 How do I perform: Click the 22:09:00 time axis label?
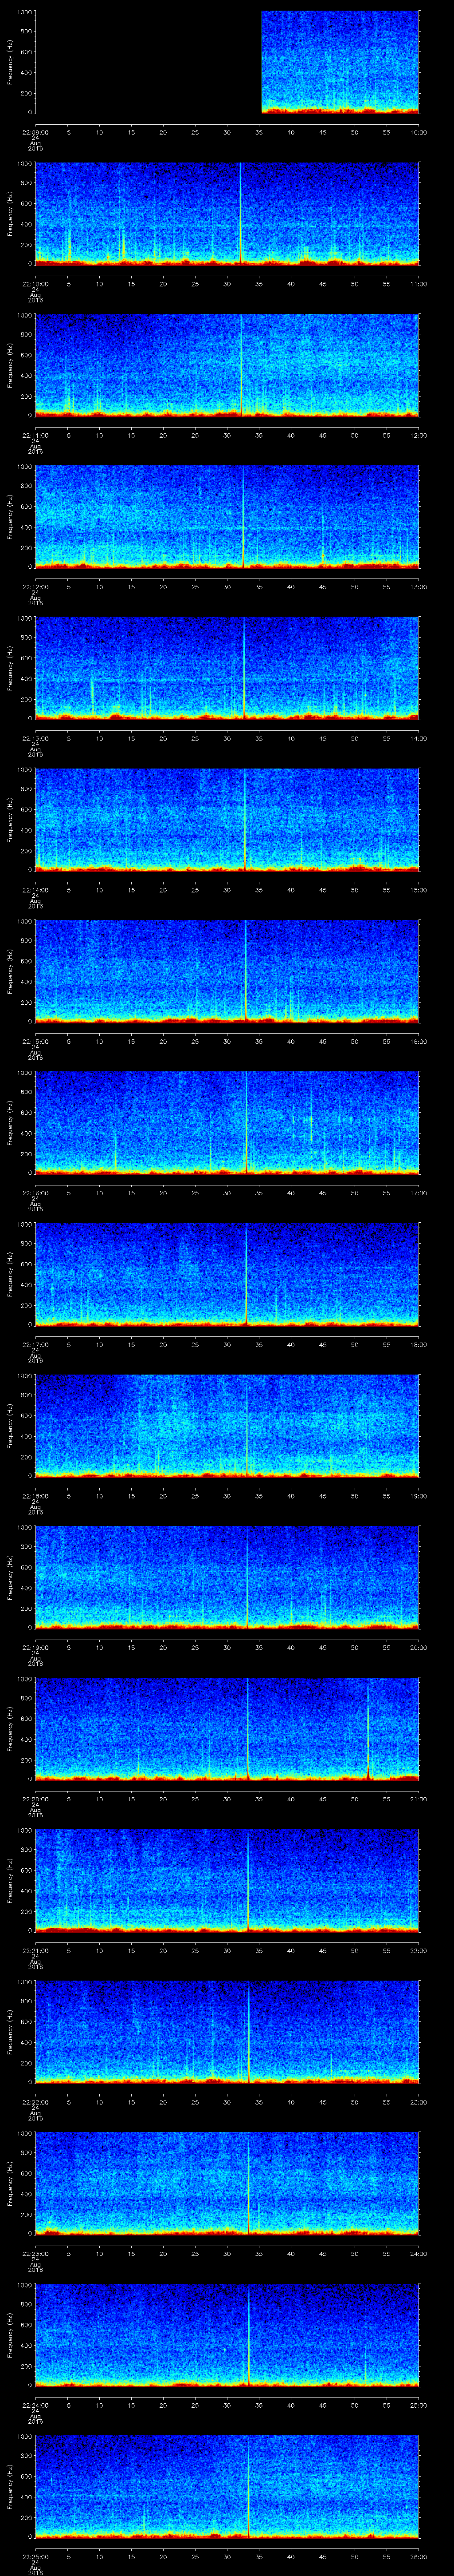click(x=35, y=132)
